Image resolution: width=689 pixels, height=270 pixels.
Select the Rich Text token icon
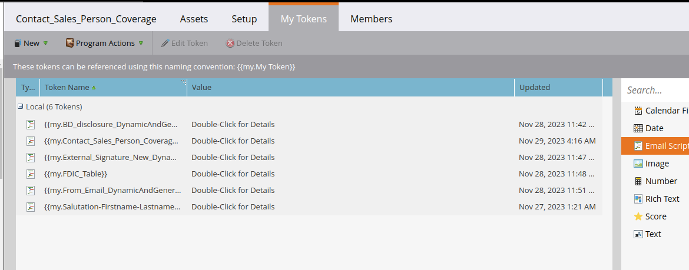(x=638, y=199)
